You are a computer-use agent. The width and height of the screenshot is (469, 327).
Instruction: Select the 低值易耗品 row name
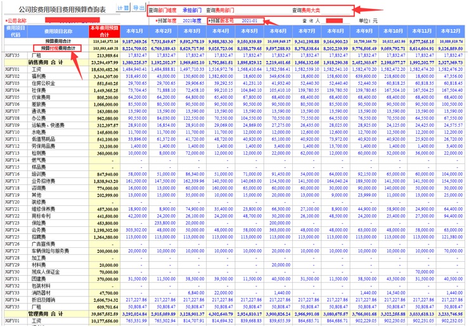coord(43,139)
